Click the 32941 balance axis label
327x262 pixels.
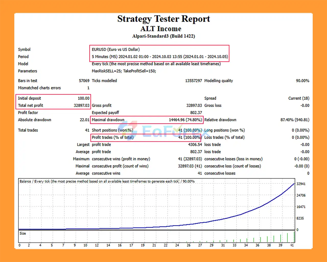[x=301, y=184]
